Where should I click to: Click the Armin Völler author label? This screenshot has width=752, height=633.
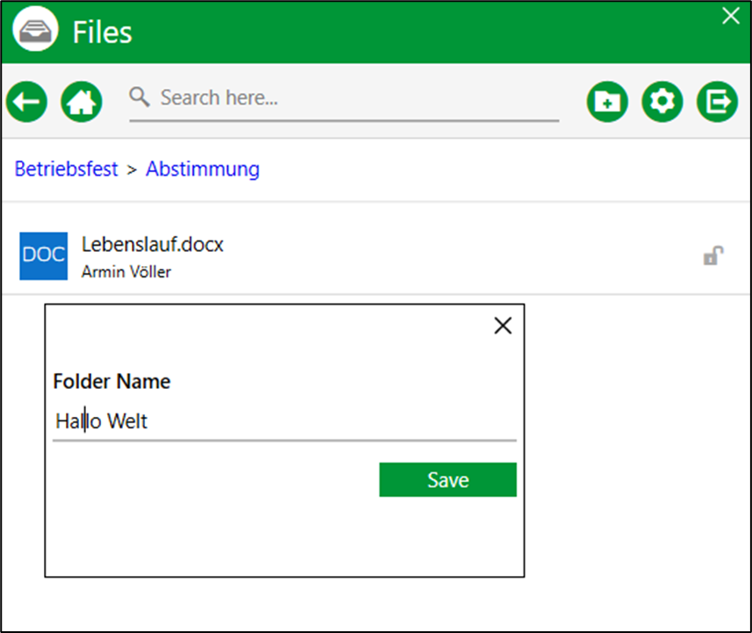[x=127, y=271]
